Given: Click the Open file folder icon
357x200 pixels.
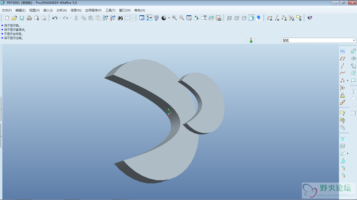Looking at the screenshot, I should tap(14, 18).
